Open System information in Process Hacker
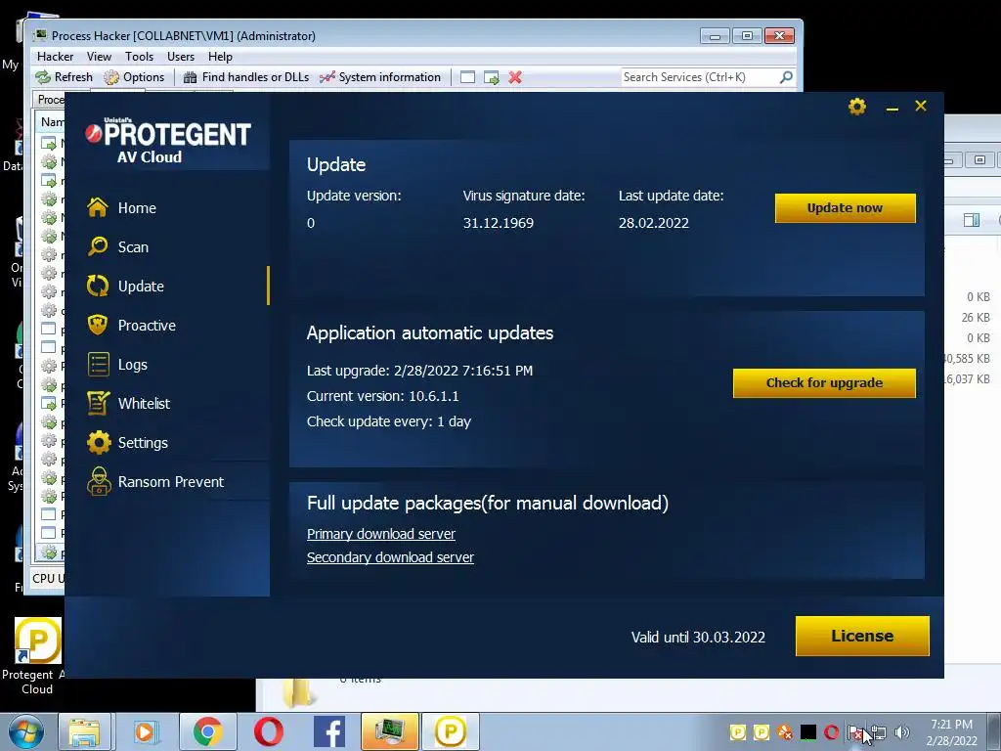 pos(380,77)
